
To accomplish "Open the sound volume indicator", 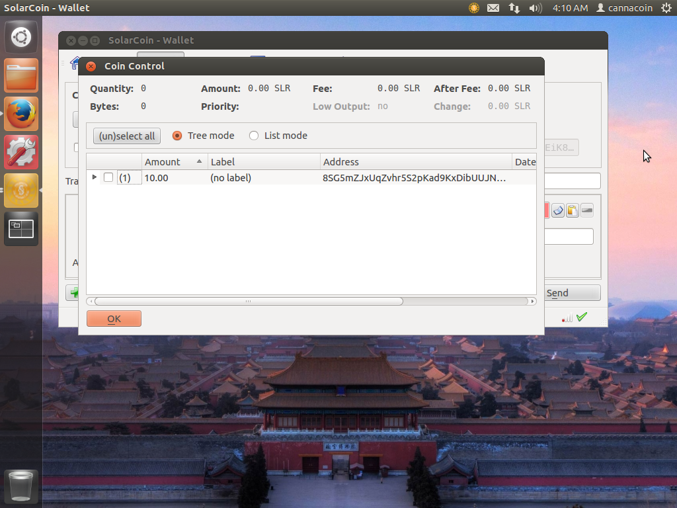I will coord(536,8).
